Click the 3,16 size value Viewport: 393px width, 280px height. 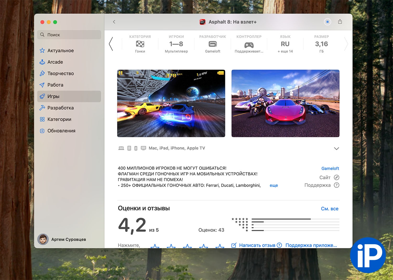pos(321,44)
